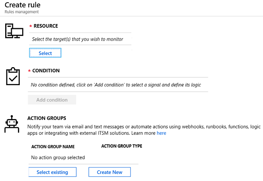
Task: Choose Select existing action group
Action: 53,172
